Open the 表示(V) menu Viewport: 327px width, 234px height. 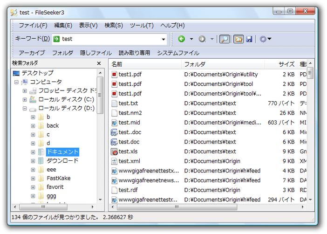click(x=88, y=25)
